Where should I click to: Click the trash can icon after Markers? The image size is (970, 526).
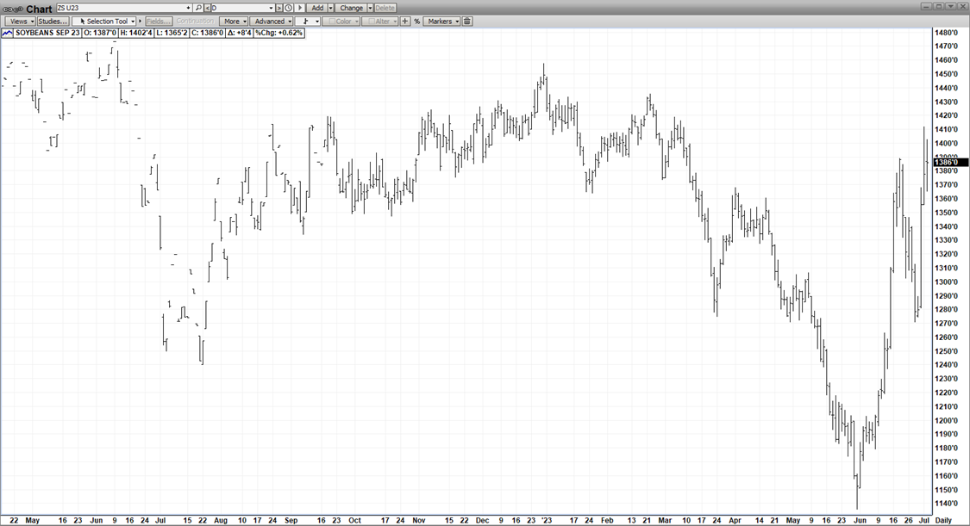pyautogui.click(x=467, y=21)
